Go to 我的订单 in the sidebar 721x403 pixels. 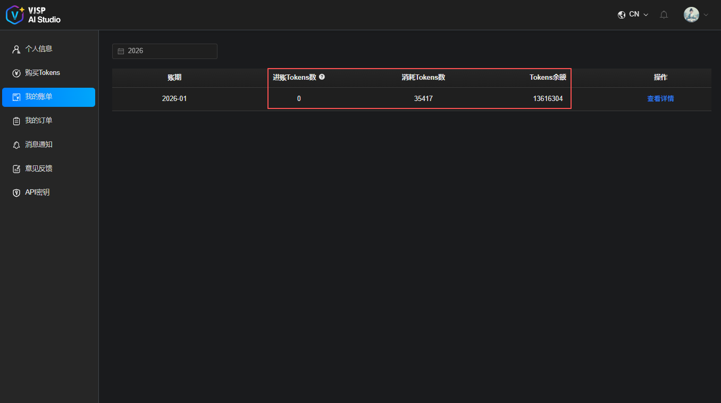39,121
